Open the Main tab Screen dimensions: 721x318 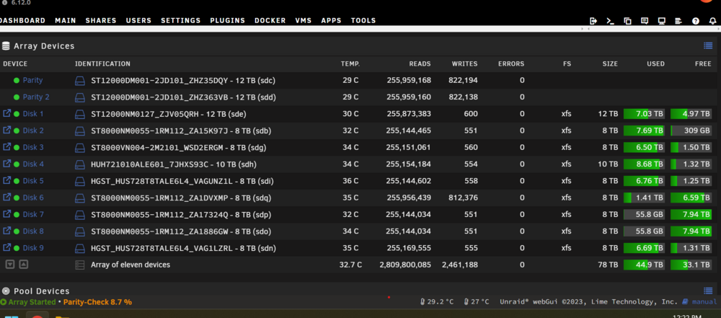[66, 21]
